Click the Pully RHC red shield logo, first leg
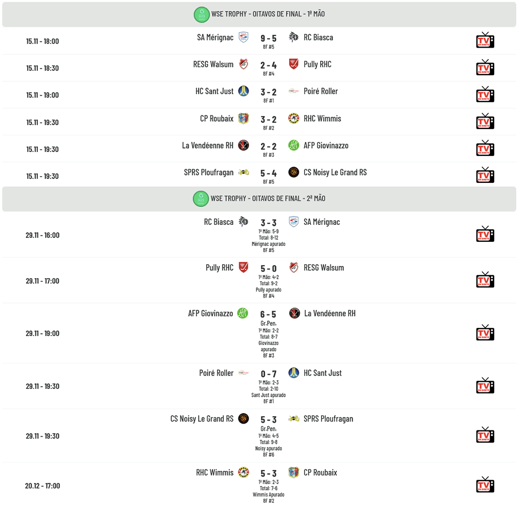The height and width of the screenshot is (506, 518). [x=294, y=64]
